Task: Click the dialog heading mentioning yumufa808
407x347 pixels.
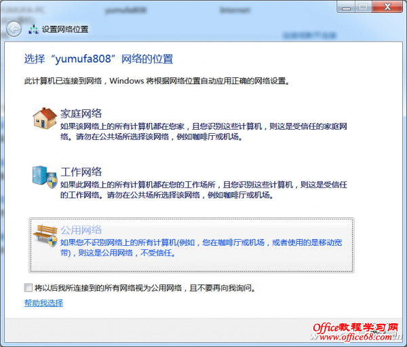Action: pyautogui.click(x=98, y=59)
